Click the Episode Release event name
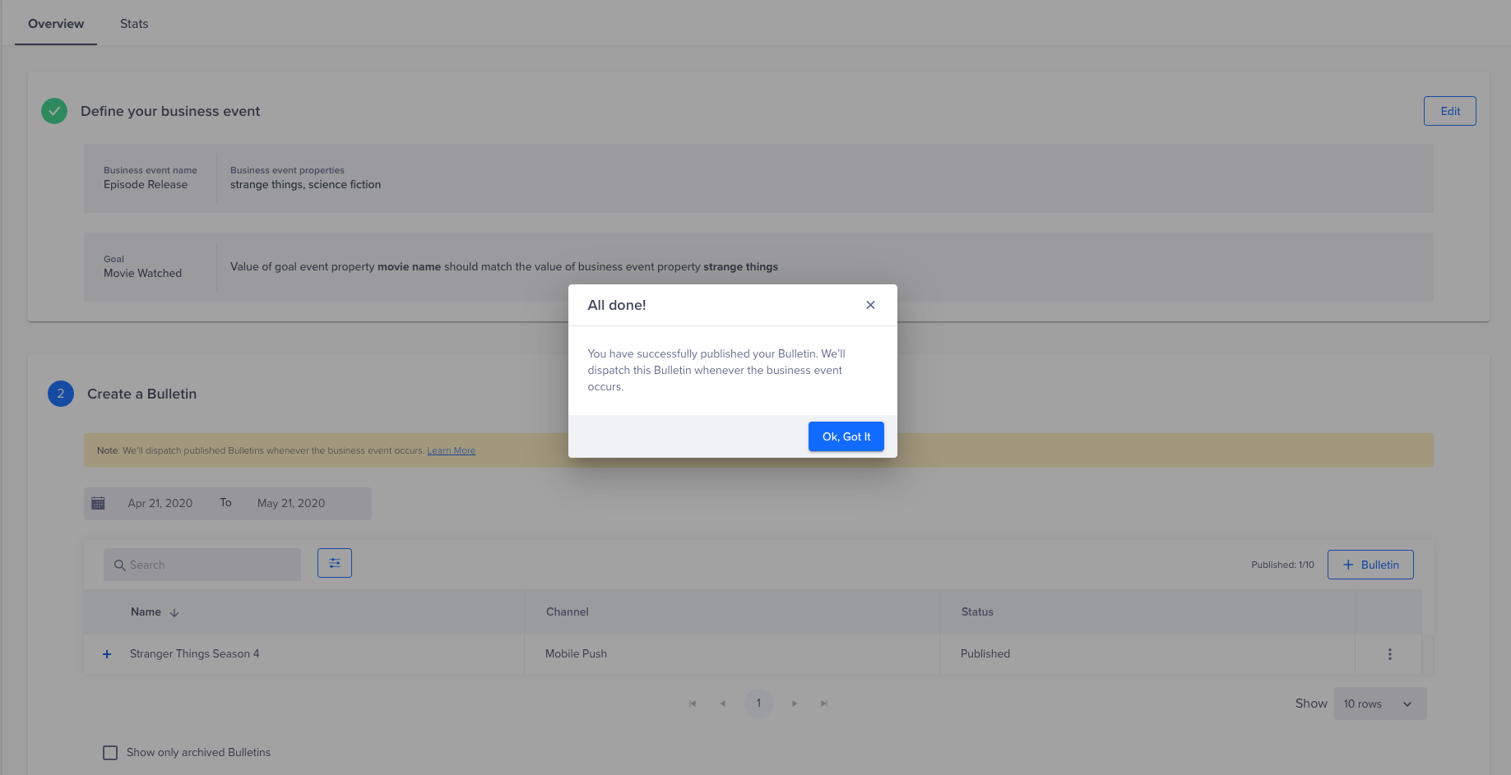Screen dimensions: 1511x775 (146, 184)
